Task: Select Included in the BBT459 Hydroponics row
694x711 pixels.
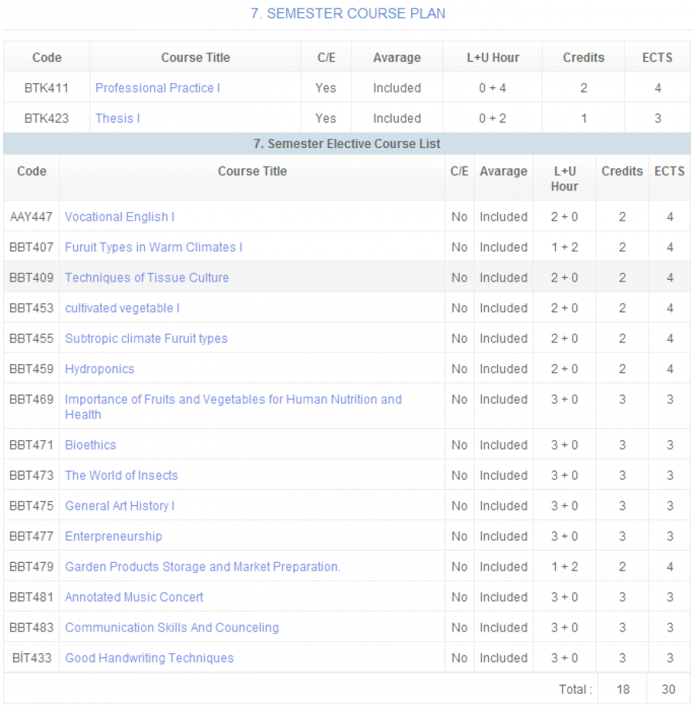Action: click(504, 369)
